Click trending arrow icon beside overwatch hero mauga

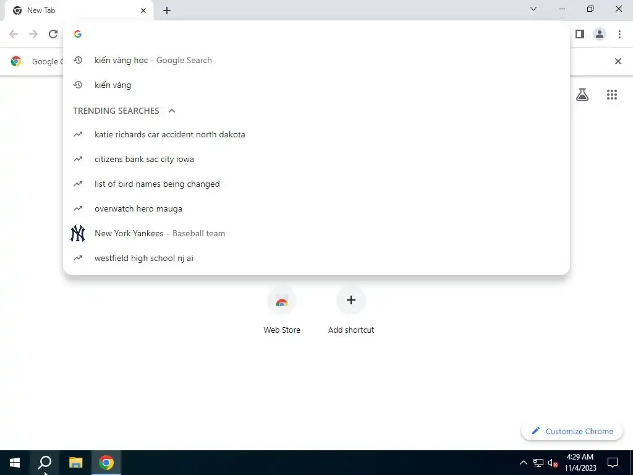tap(78, 209)
